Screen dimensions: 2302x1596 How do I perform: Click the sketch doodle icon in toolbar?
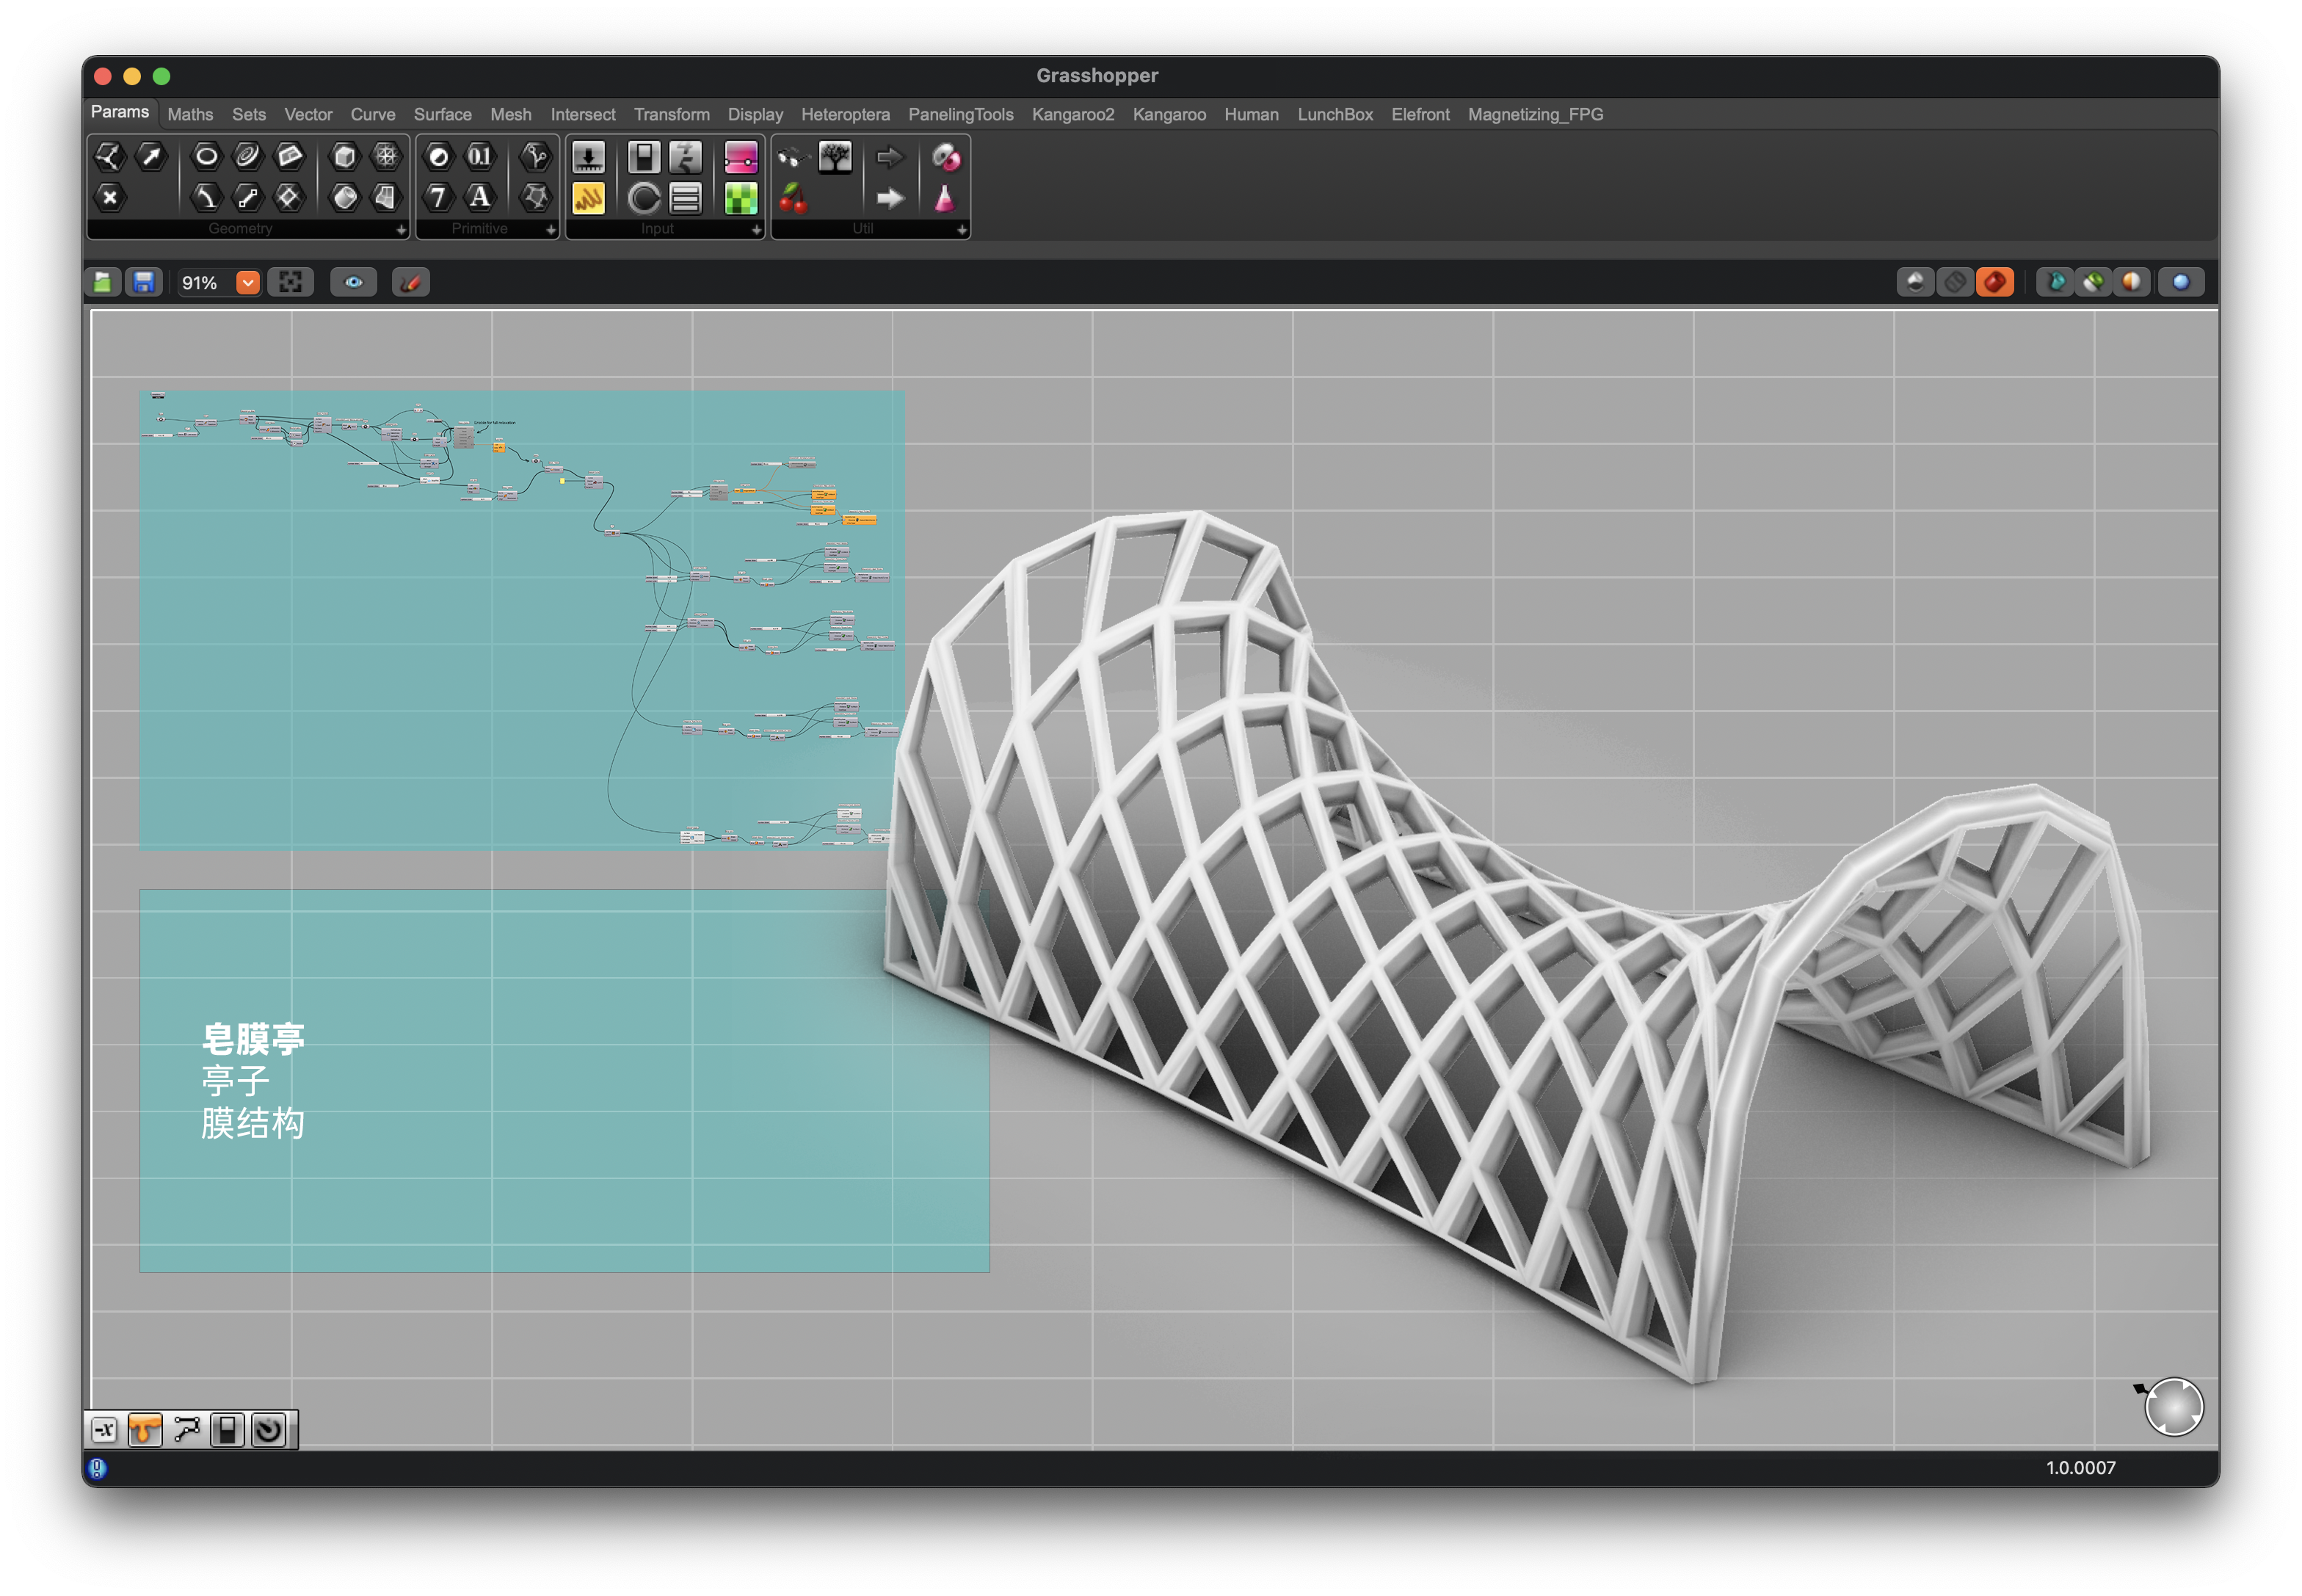[410, 283]
